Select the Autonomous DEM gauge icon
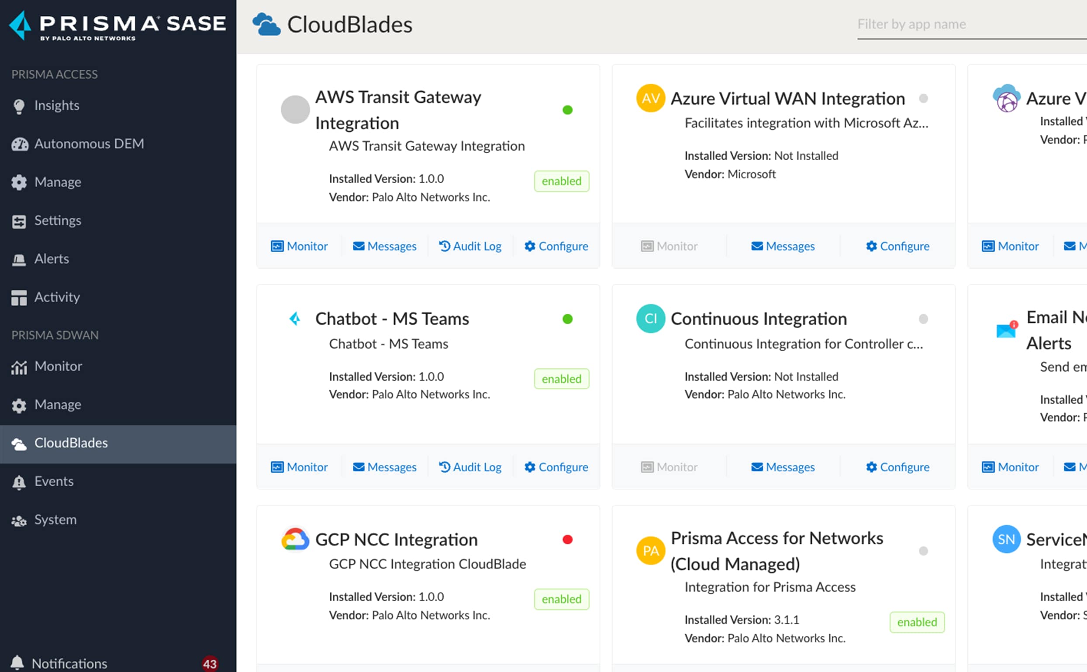This screenshot has height=672, width=1087. (x=20, y=144)
